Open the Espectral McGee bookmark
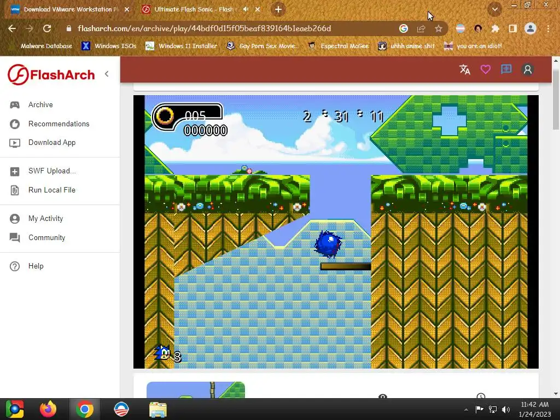560x420 pixels. [338, 46]
